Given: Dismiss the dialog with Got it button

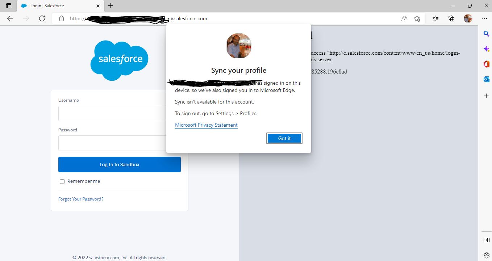Looking at the screenshot, I should (x=284, y=138).
